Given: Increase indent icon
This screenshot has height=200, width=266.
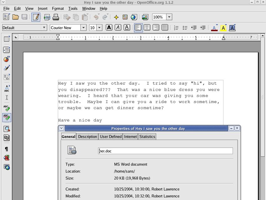Looking at the screenshot, I should 203,28.
